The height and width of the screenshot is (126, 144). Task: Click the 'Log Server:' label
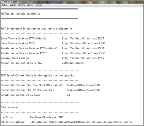point(7,117)
